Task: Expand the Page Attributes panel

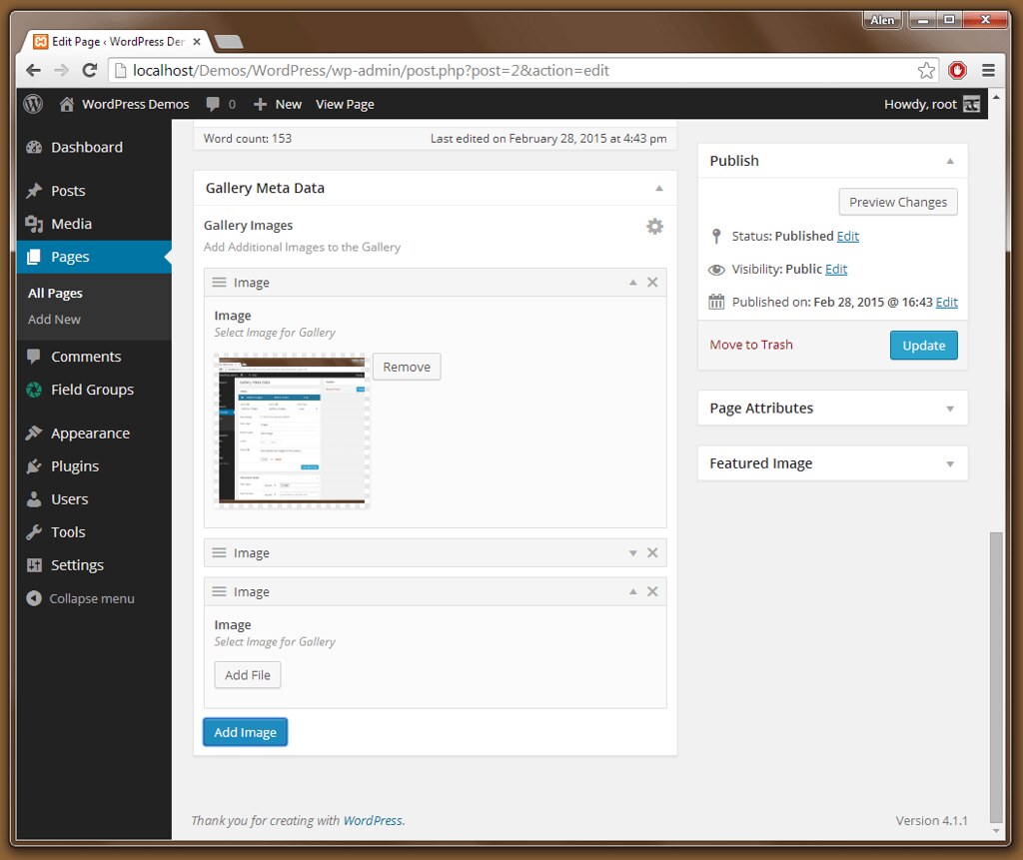Action: click(x=950, y=410)
